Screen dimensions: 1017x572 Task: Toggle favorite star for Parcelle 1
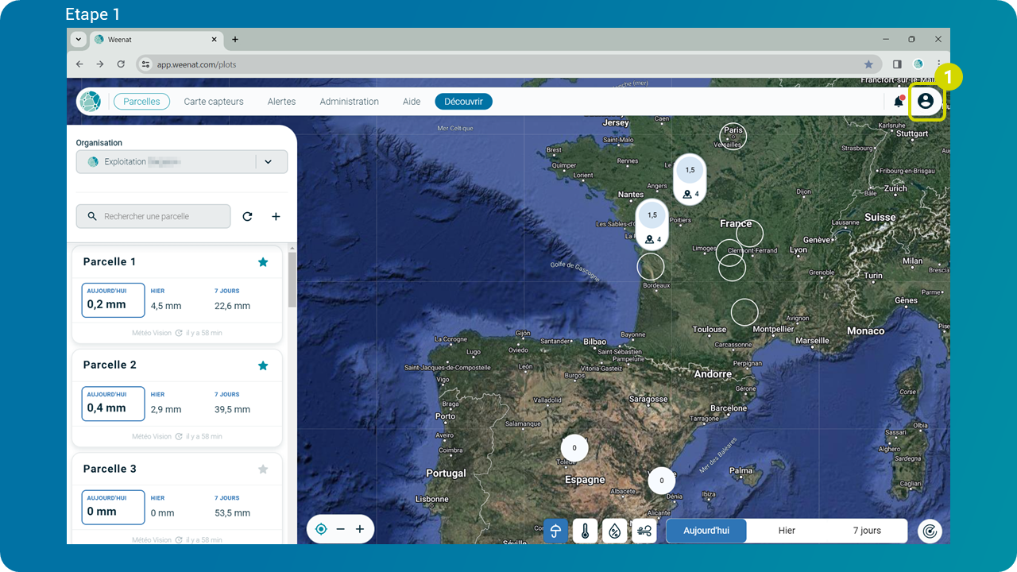pyautogui.click(x=263, y=262)
